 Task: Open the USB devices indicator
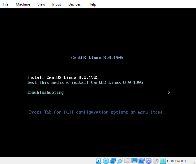coord(120,161)
